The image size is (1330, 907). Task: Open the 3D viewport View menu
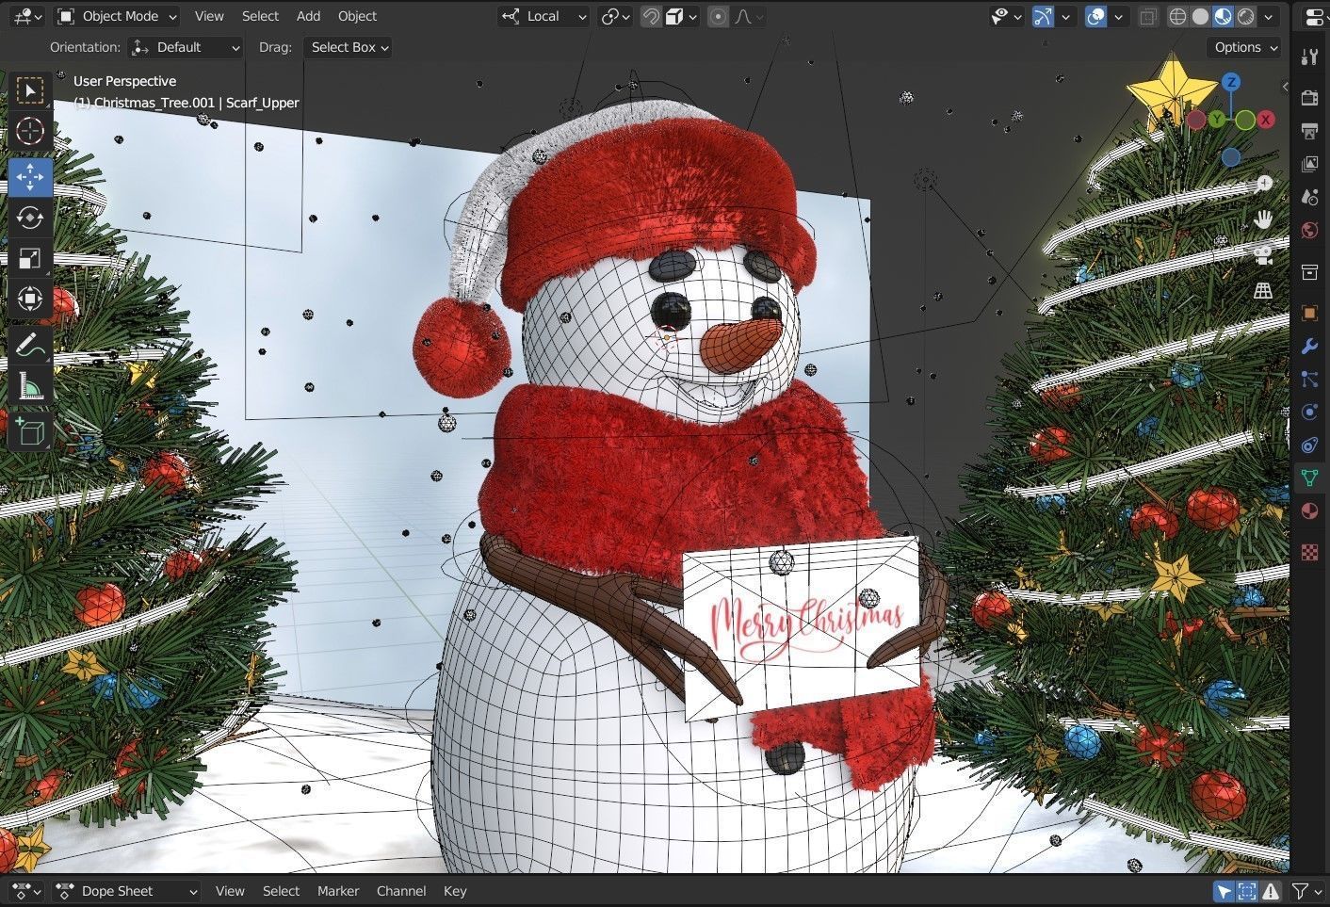pyautogui.click(x=209, y=16)
